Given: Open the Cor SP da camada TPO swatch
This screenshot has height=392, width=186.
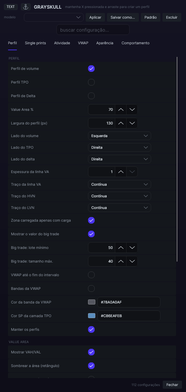Looking at the screenshot, I should (x=92, y=316).
